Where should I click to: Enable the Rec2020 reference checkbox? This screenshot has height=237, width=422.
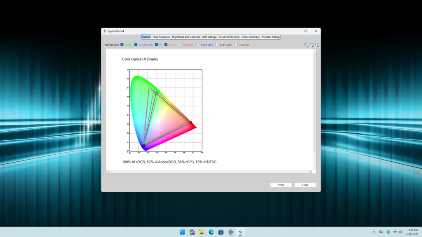pyautogui.click(x=180, y=44)
